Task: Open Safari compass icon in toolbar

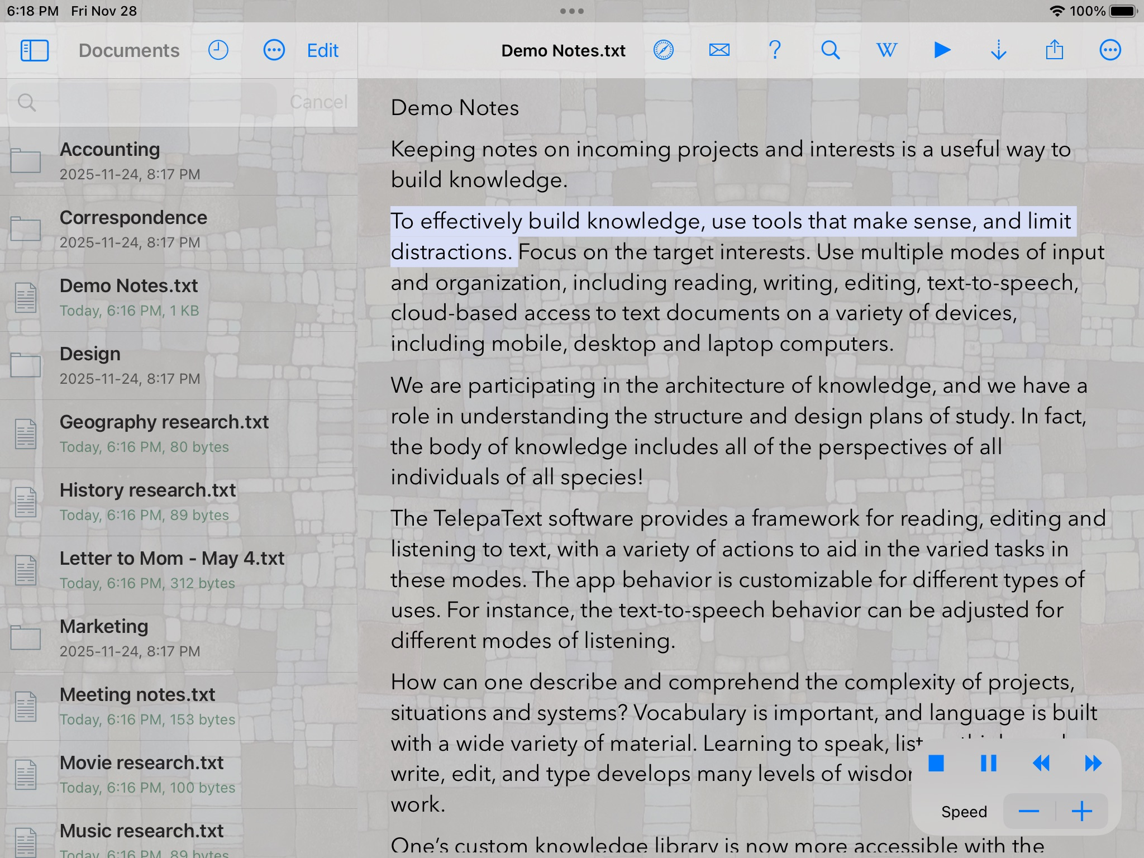Action: [x=663, y=50]
